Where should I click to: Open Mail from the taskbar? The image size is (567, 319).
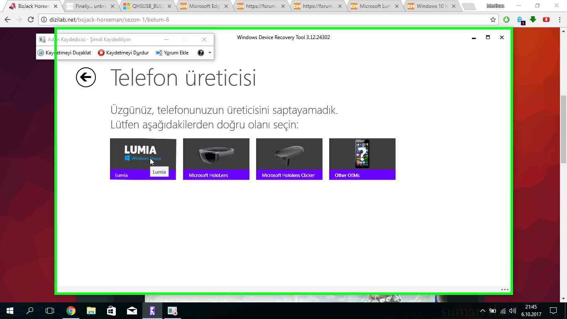click(x=132, y=311)
